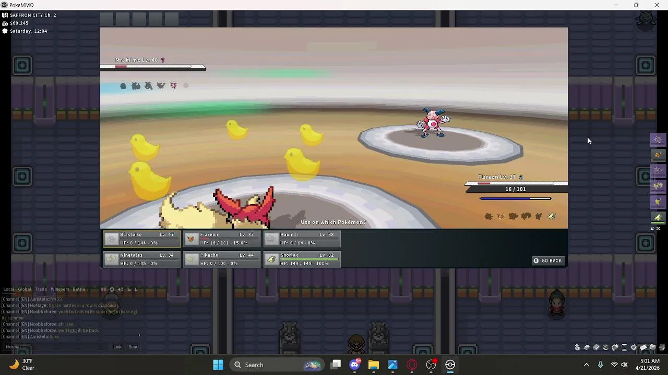Click the chat Send button
Image resolution: width=668 pixels, height=375 pixels.
pyautogui.click(x=134, y=346)
